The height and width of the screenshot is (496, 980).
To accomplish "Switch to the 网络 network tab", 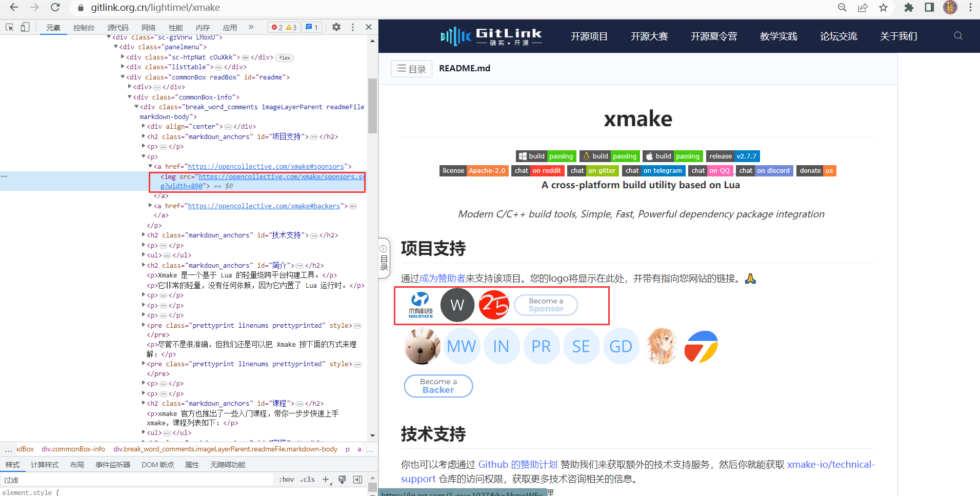I will click(x=149, y=28).
